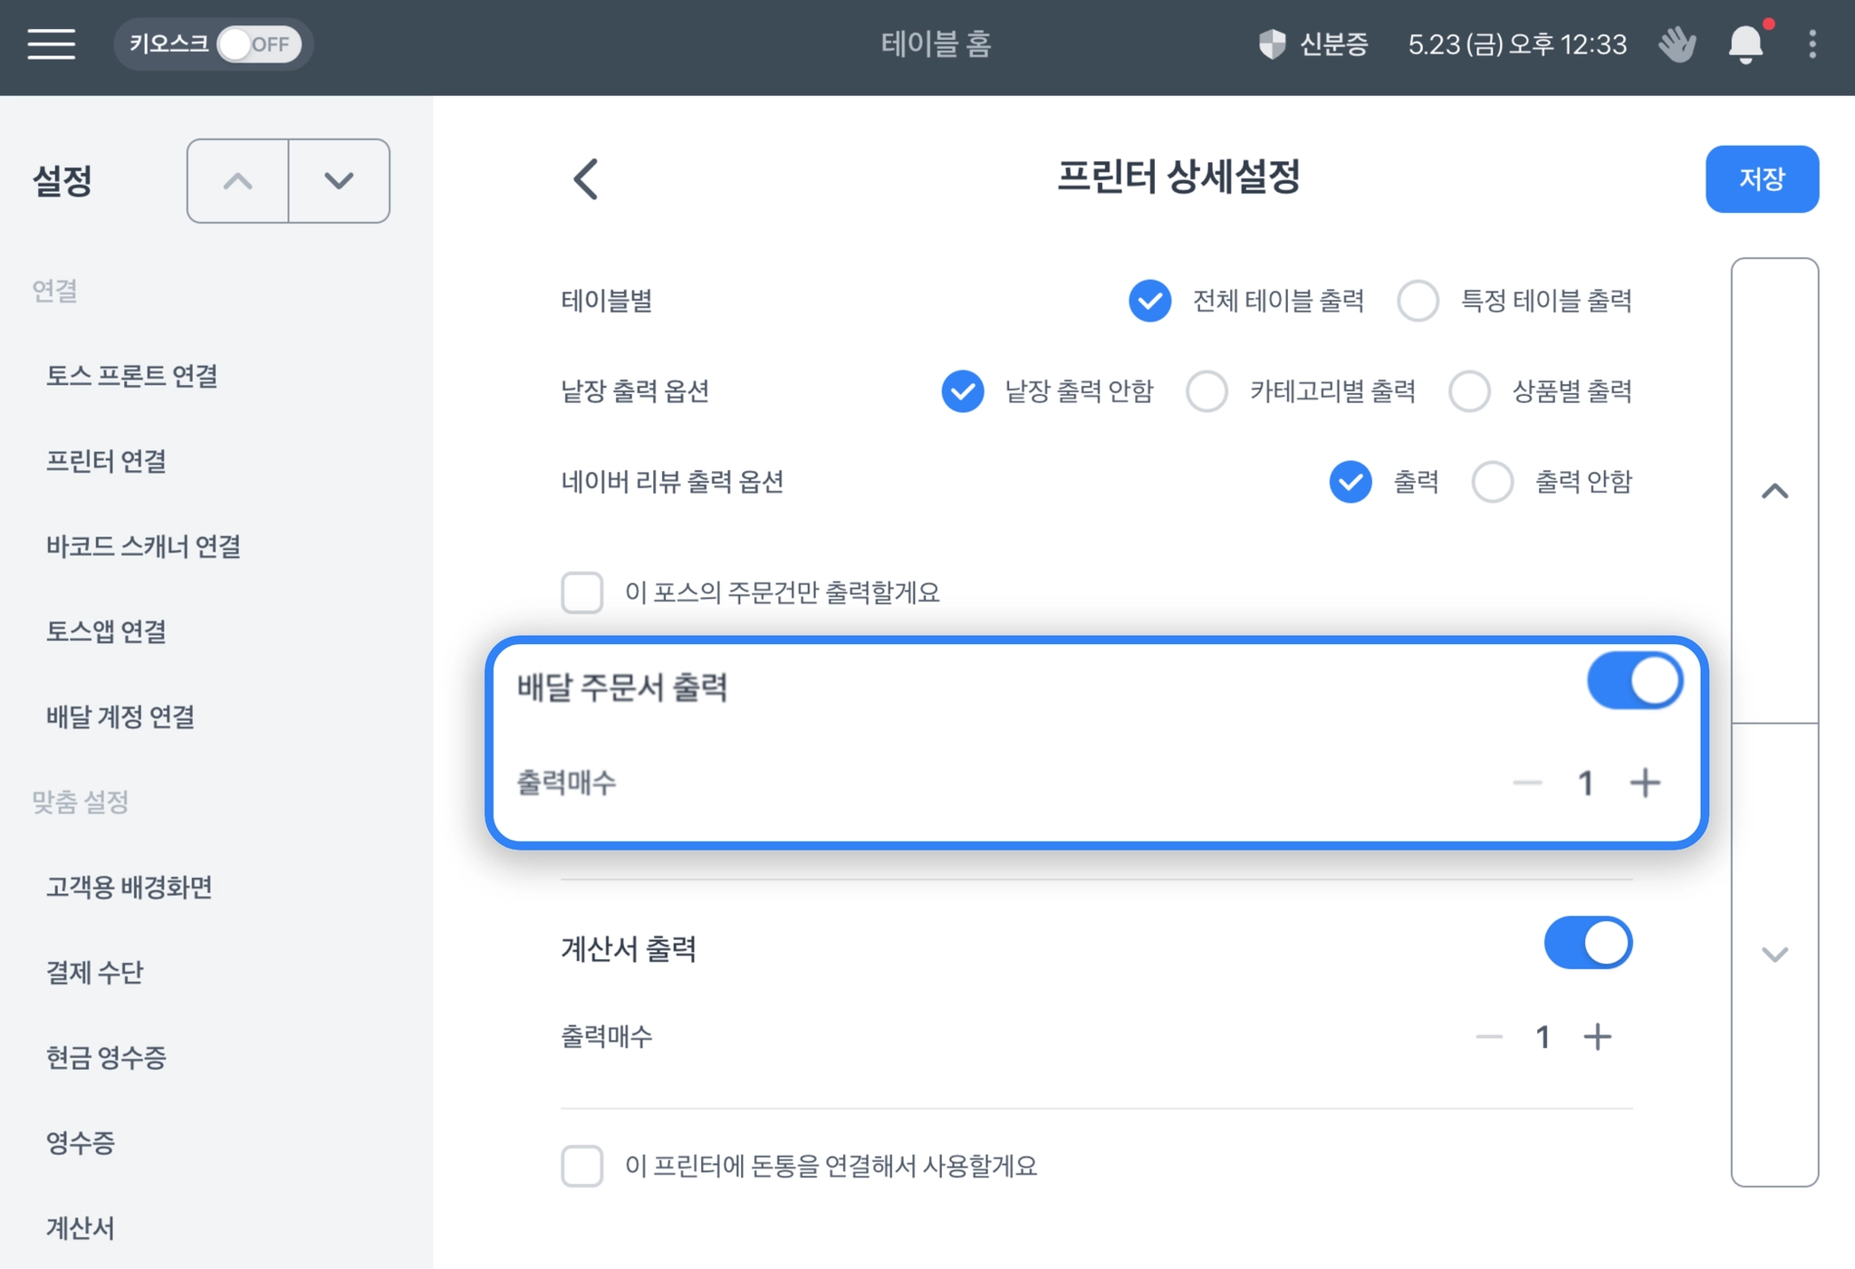This screenshot has width=1855, height=1269.
Task: Check 이 포스의 주문건만 출력할게요 checkbox
Action: pyautogui.click(x=582, y=592)
